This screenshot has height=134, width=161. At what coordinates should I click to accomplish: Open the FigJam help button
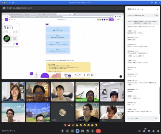[121, 76]
